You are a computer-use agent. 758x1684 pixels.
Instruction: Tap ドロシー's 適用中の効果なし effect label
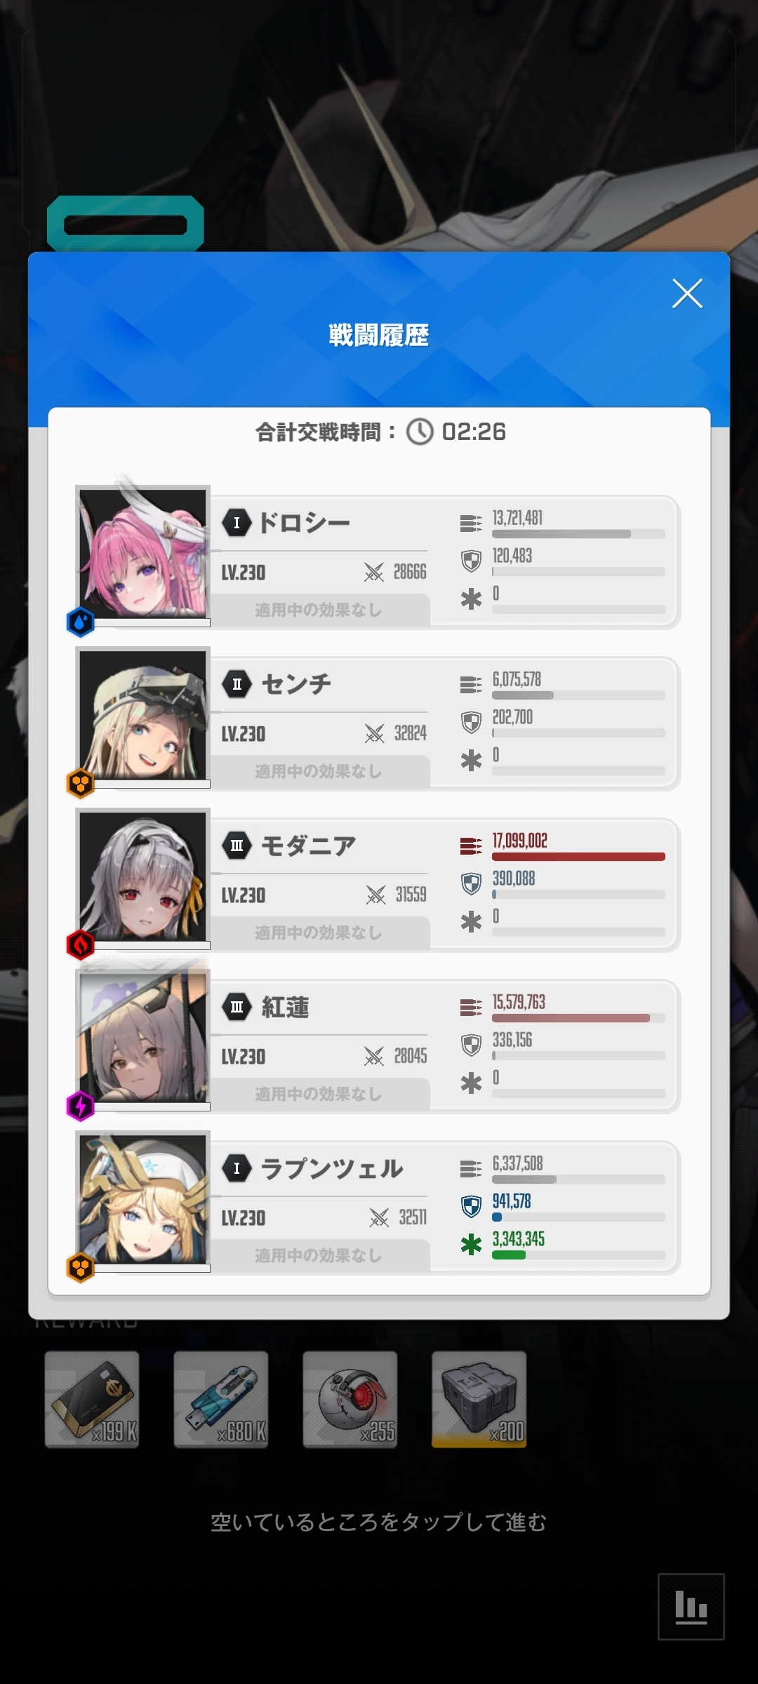click(x=319, y=610)
